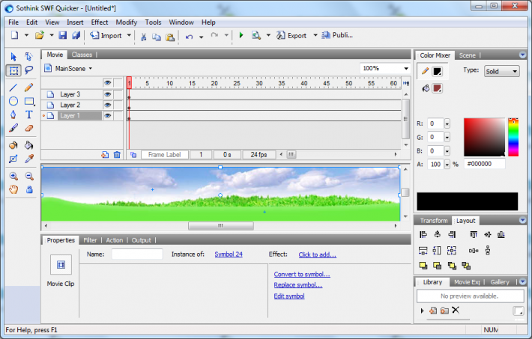Expand the Import button dropdown arrow

pyautogui.click(x=129, y=35)
